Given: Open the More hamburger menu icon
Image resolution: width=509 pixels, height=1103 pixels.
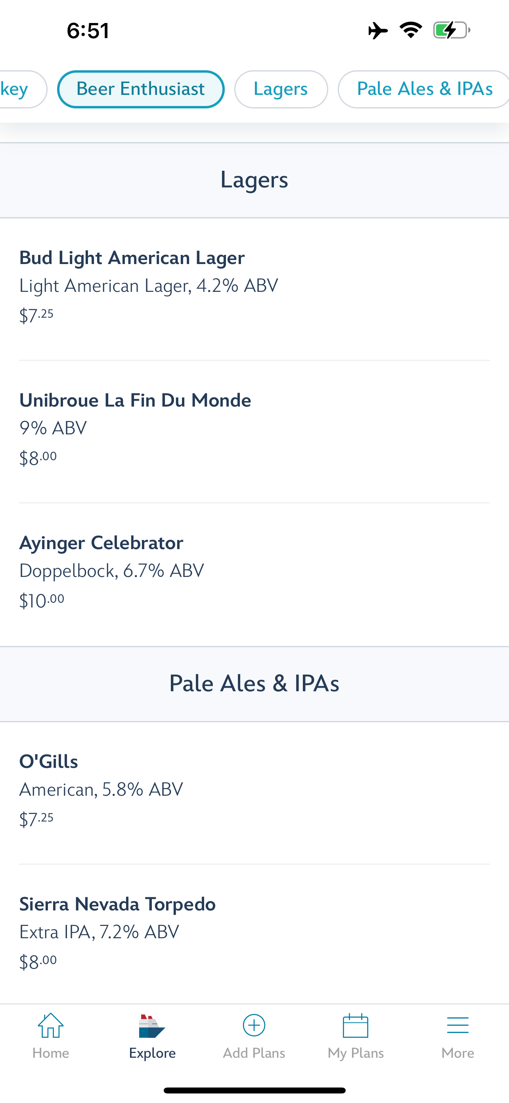Looking at the screenshot, I should 457,1026.
